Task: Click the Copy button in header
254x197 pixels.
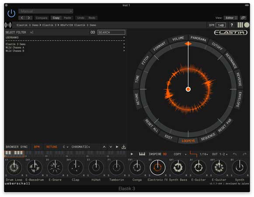Action: pos(56,18)
